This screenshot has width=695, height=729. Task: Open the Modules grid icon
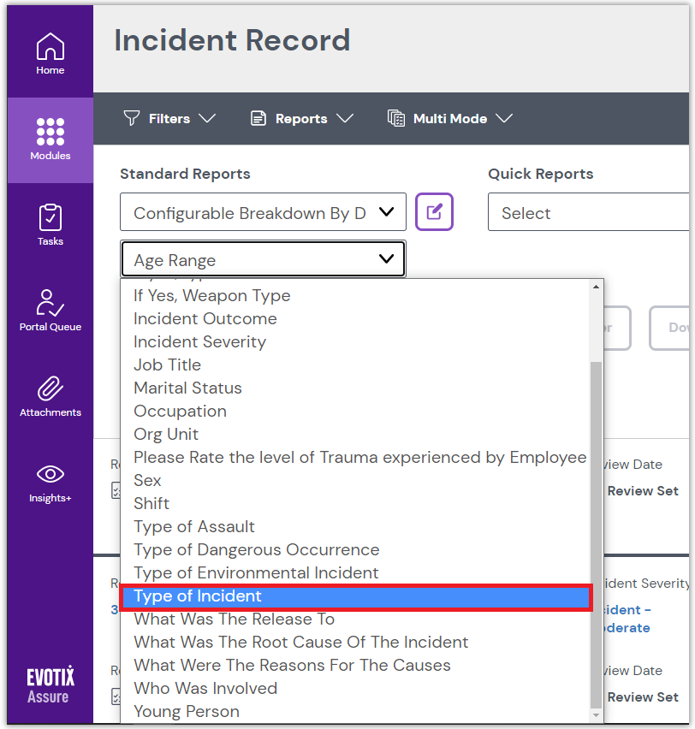click(x=50, y=139)
